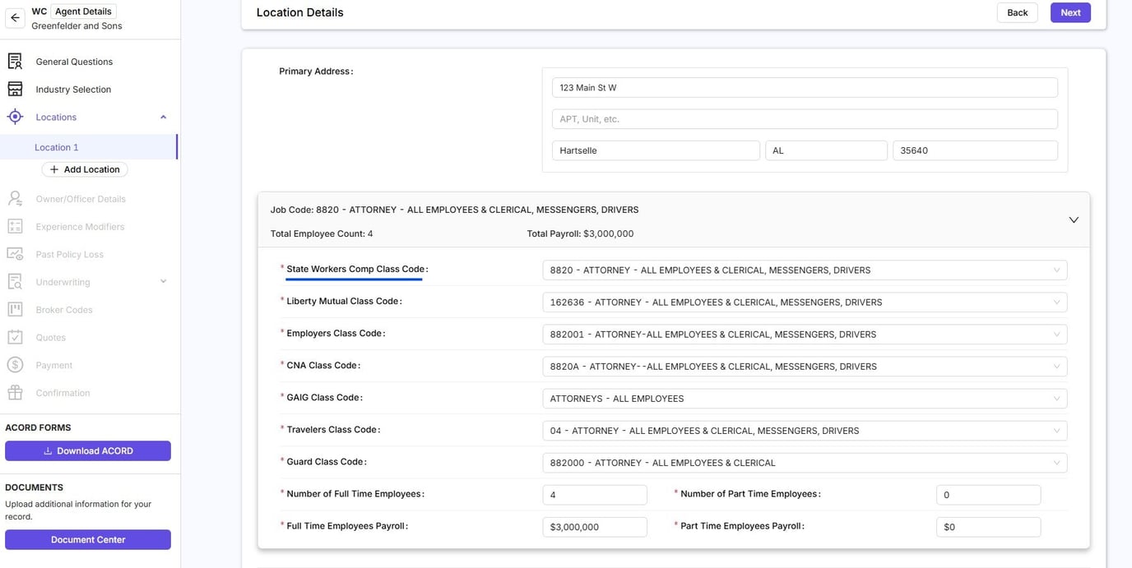Open Guard Class Code dropdown
The width and height of the screenshot is (1132, 568).
click(x=805, y=462)
